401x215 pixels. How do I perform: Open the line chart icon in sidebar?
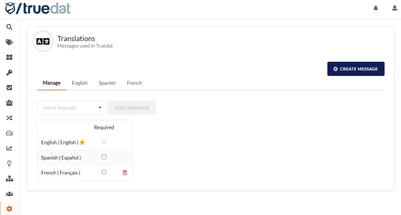[9, 148]
